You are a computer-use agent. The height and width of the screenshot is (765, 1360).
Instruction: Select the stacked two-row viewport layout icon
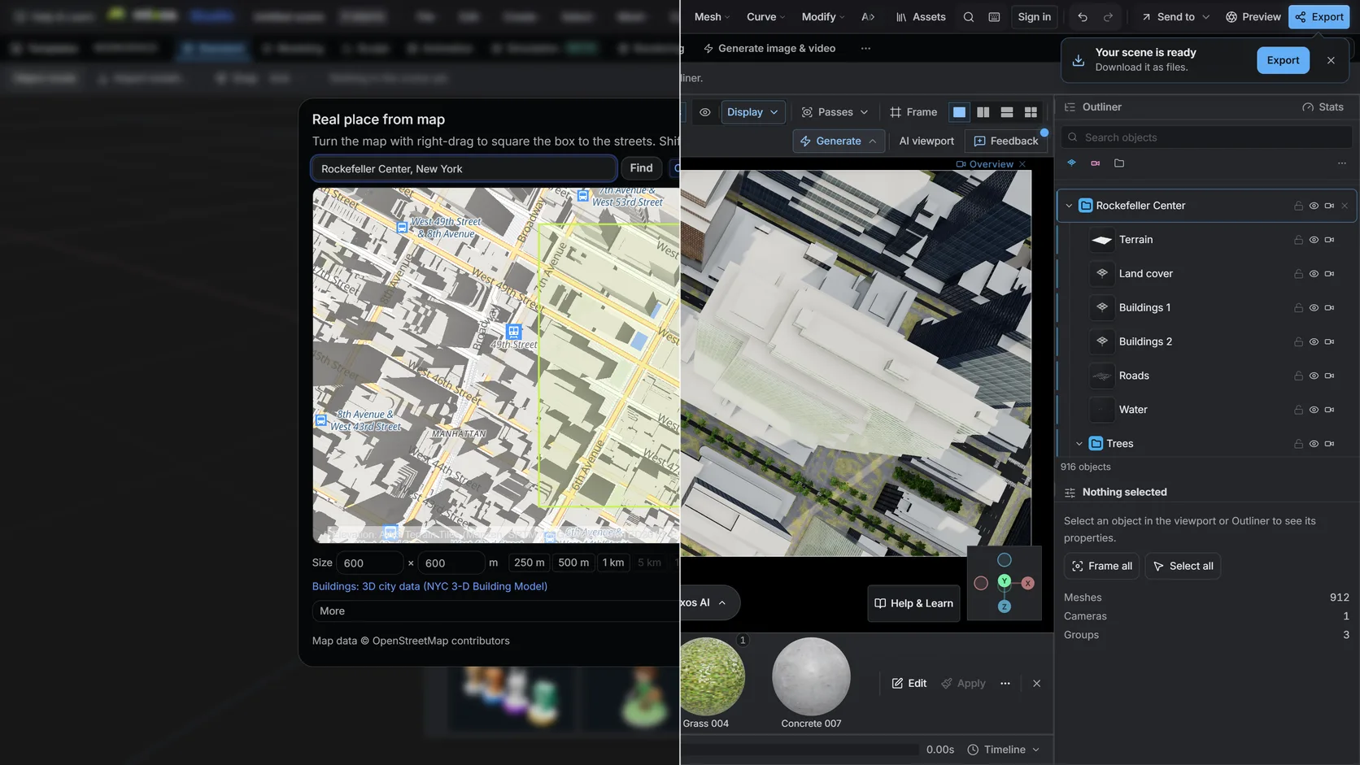tap(1007, 112)
